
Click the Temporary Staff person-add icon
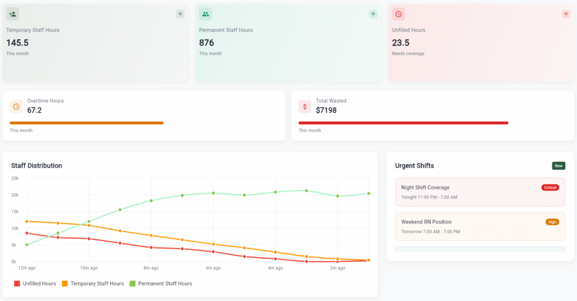pos(12,14)
